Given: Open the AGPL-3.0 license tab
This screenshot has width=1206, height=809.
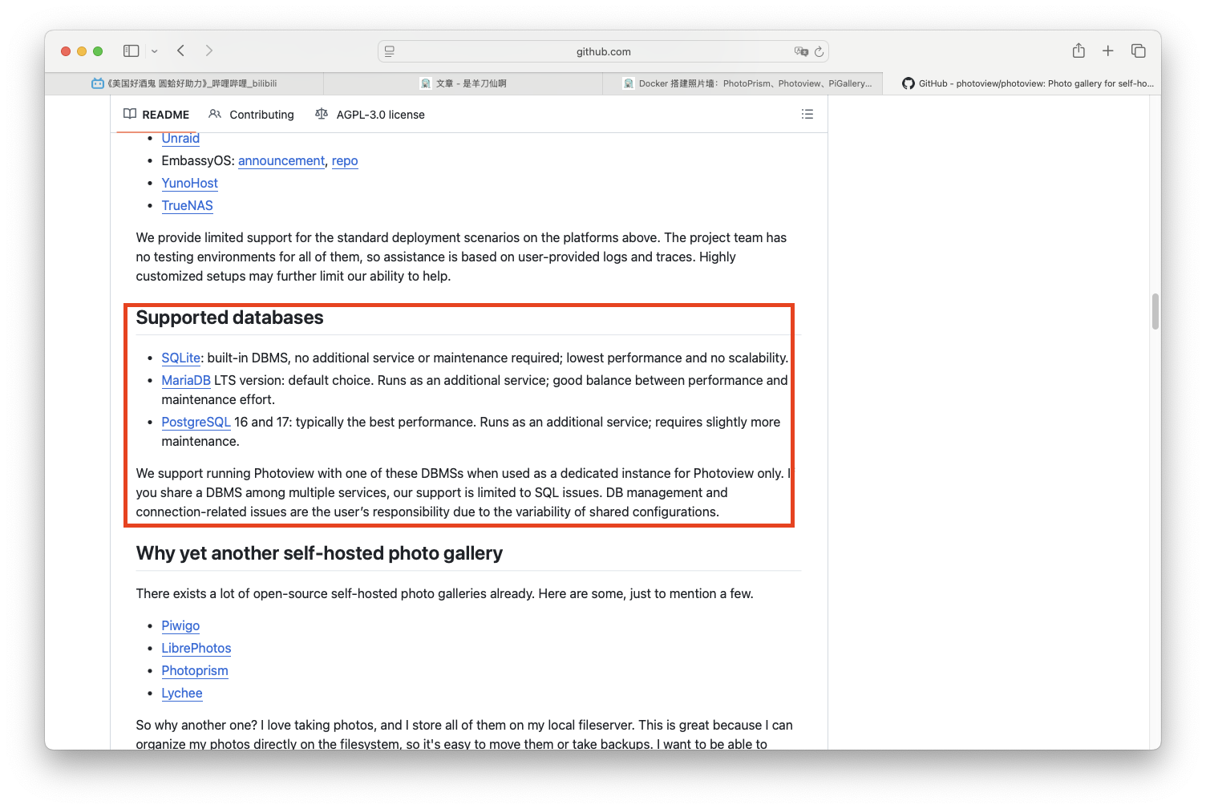Looking at the screenshot, I should [370, 115].
